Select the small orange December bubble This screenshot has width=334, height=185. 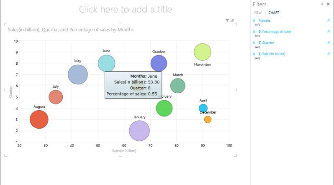pyautogui.click(x=208, y=119)
